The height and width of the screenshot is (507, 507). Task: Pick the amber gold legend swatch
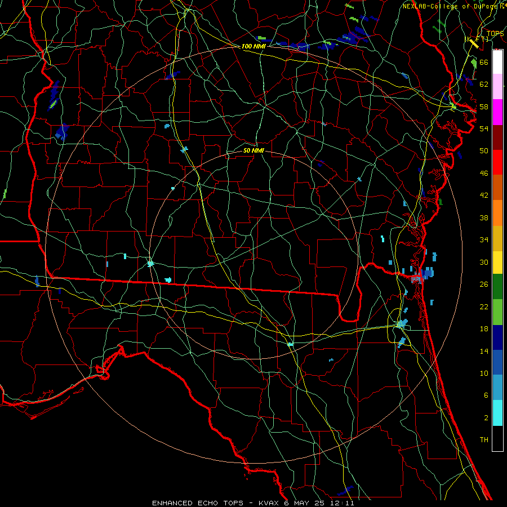tap(497, 238)
